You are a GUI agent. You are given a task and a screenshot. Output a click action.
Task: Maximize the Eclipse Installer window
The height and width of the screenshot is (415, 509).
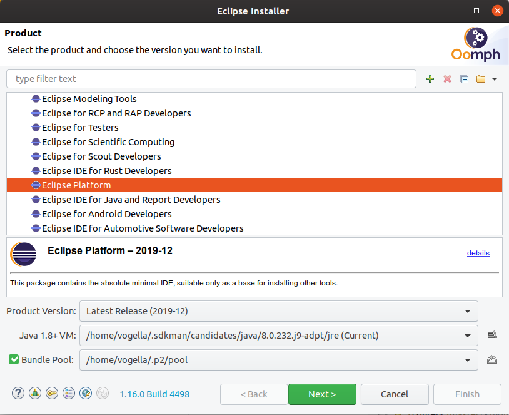(x=476, y=11)
